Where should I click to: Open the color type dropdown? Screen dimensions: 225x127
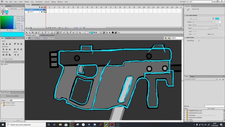coord(17,9)
